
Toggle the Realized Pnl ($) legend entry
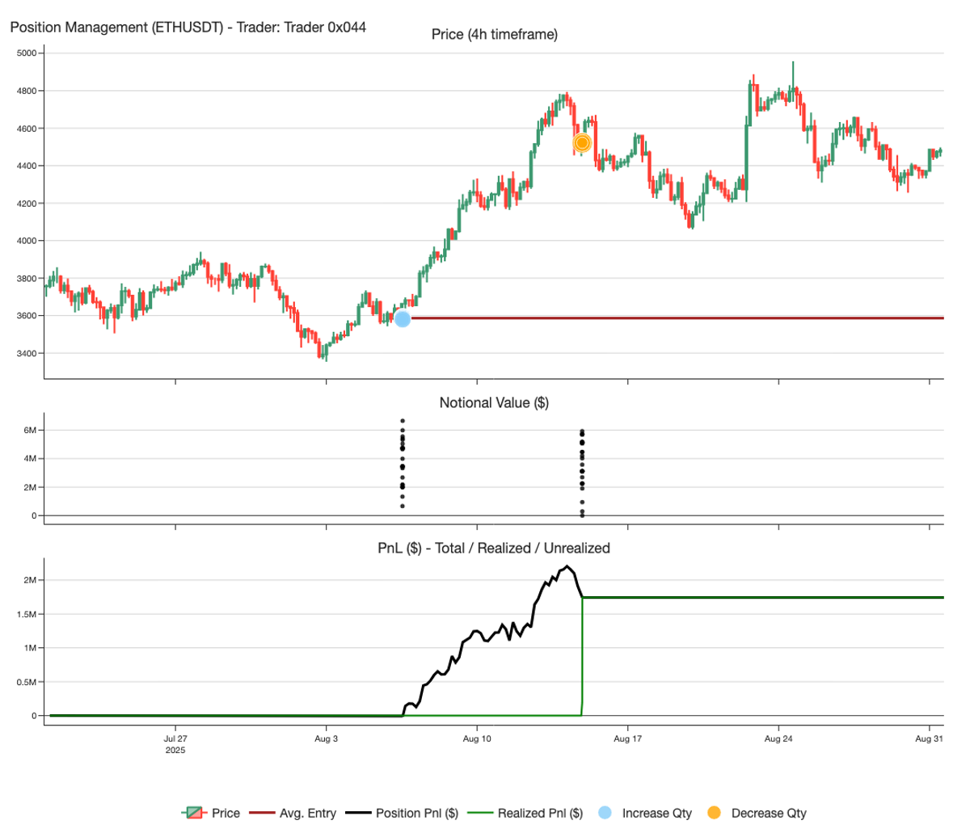525,813
